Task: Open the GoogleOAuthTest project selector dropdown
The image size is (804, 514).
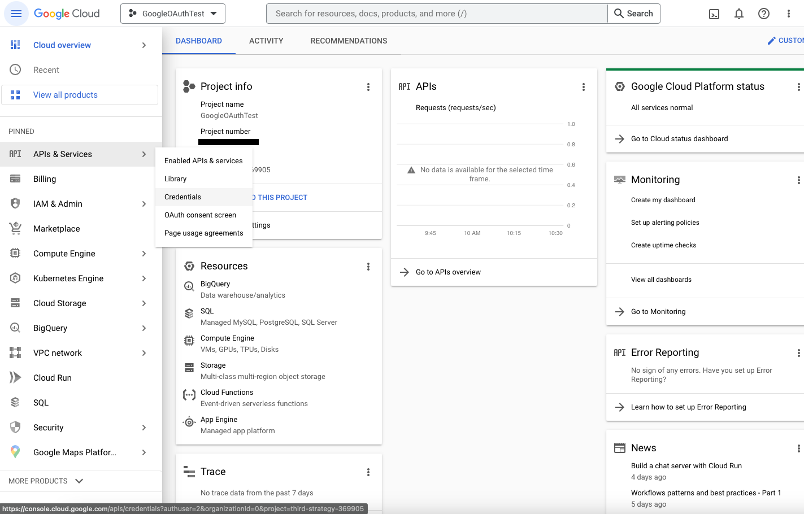Action: [x=173, y=14]
